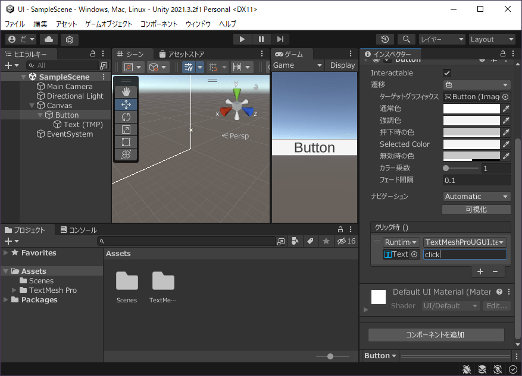The image size is (522, 376).
Task: Uncheck the Interactable checkbox
Action: [x=447, y=73]
